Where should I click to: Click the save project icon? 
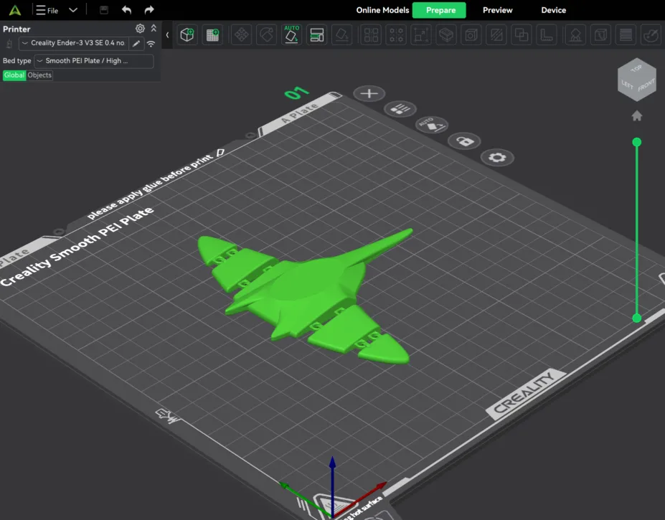tap(104, 10)
